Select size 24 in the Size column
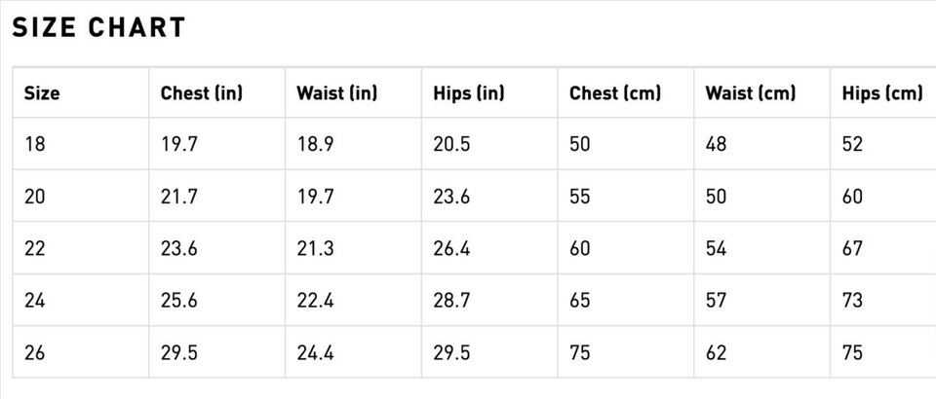 (34, 301)
